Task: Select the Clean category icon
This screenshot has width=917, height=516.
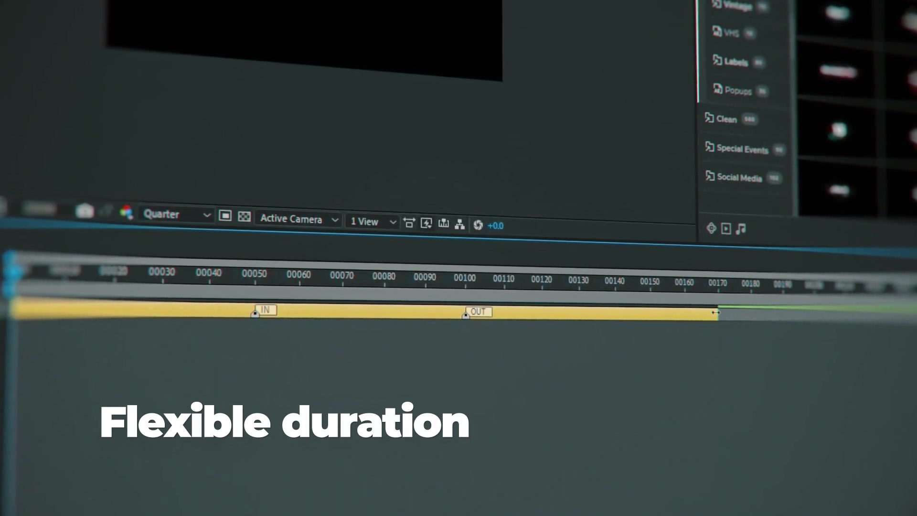Action: 710,119
